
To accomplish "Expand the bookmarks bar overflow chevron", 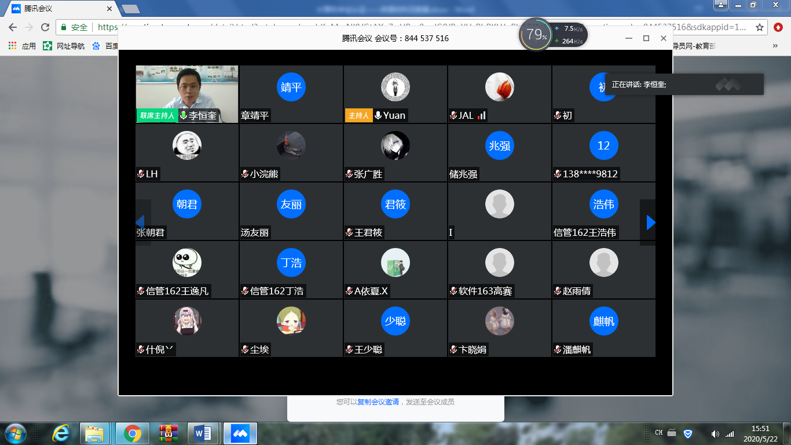I will [x=775, y=46].
